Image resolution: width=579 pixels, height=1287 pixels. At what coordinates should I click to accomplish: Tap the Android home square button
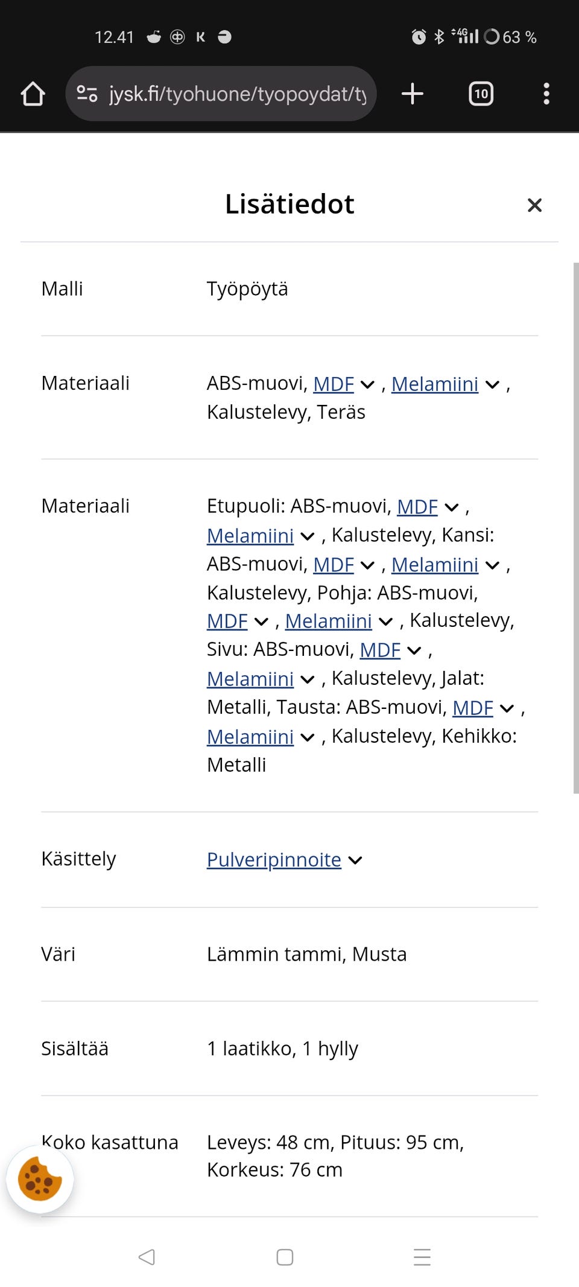tap(285, 1257)
